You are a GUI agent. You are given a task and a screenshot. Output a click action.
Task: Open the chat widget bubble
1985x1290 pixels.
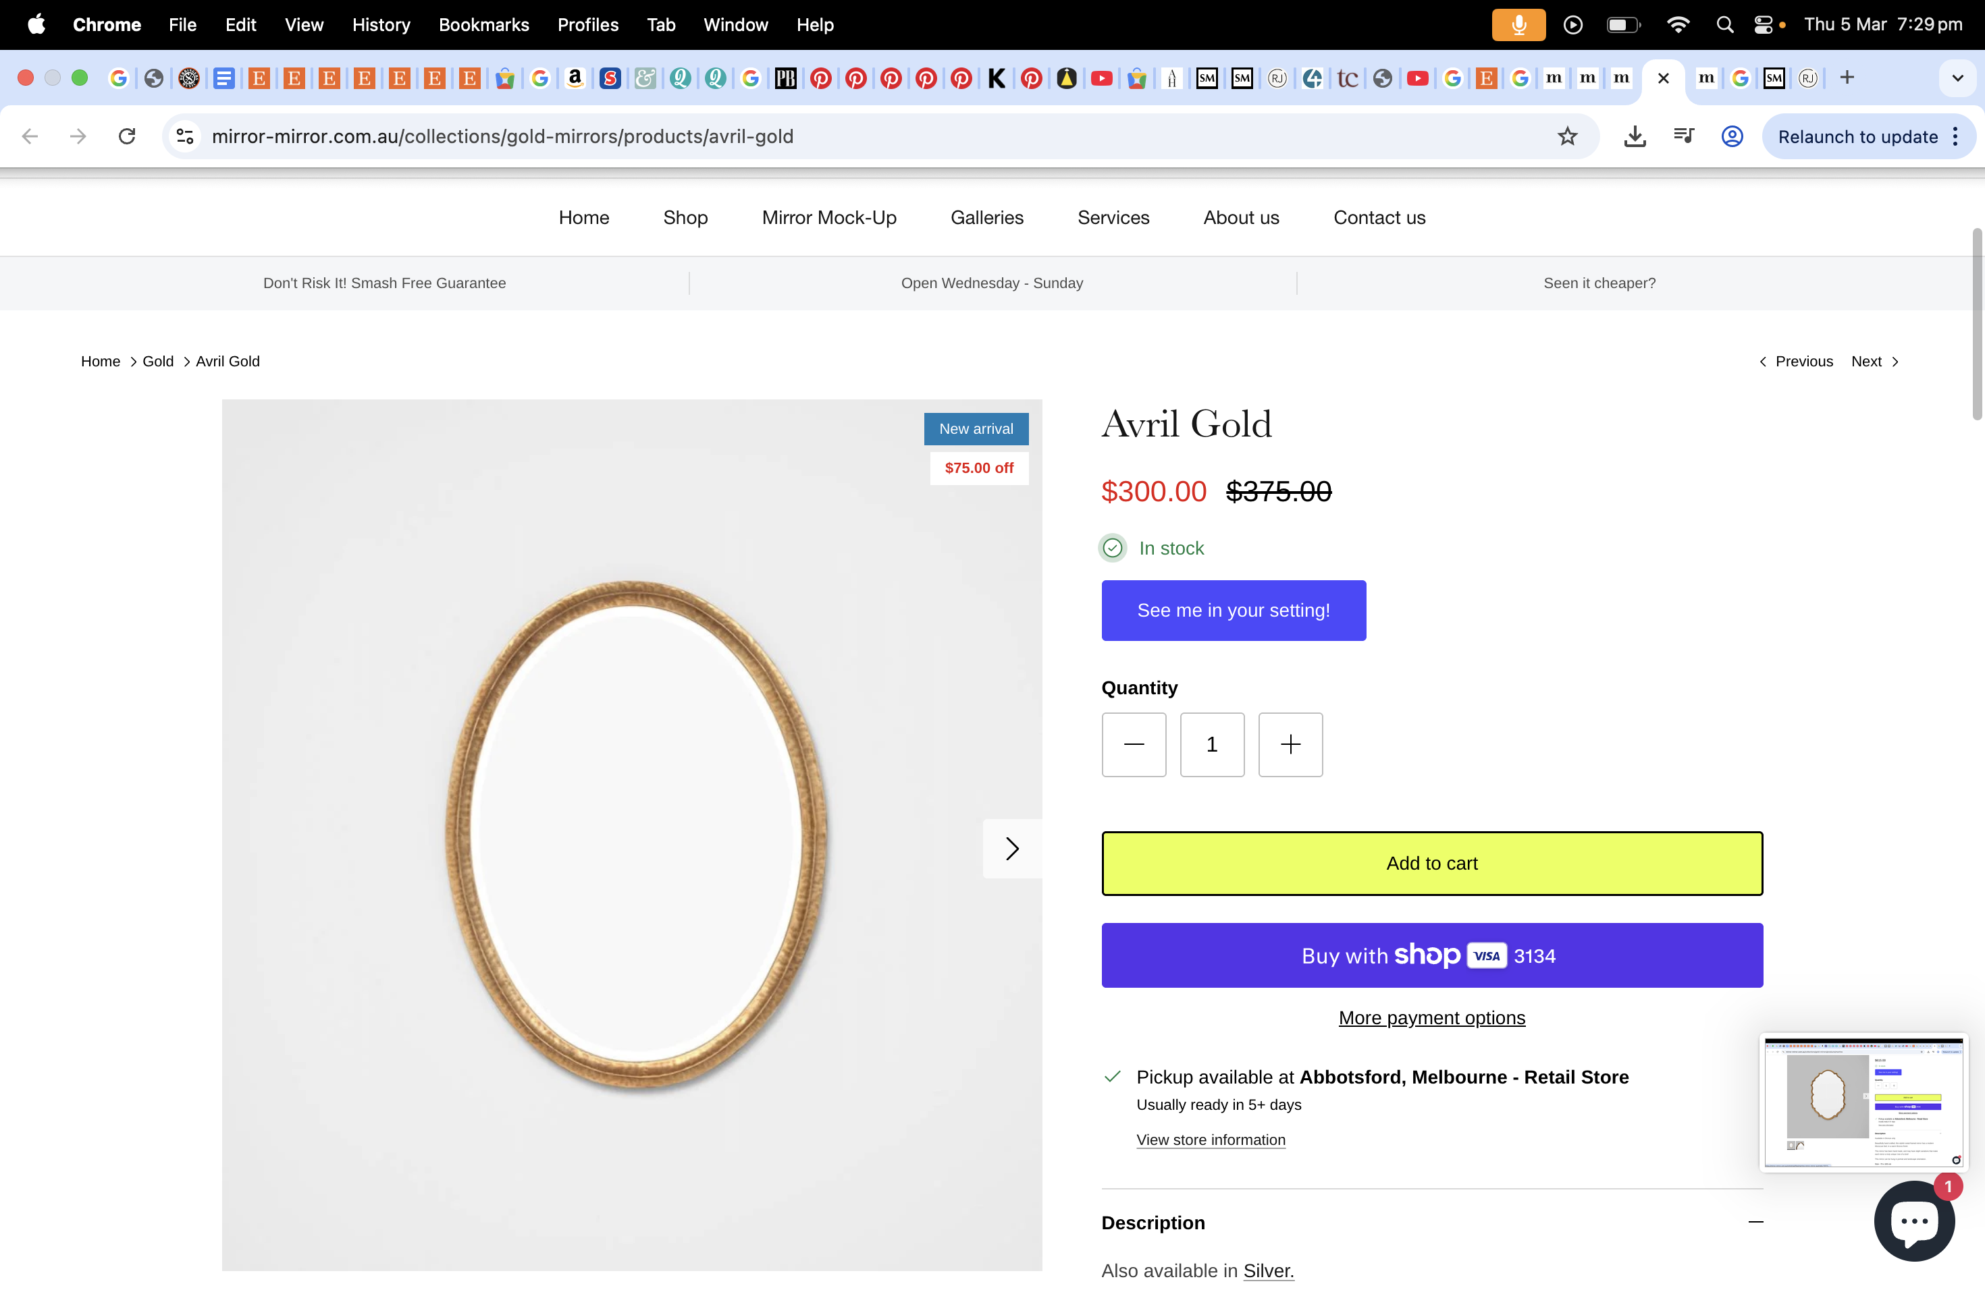pos(1914,1221)
